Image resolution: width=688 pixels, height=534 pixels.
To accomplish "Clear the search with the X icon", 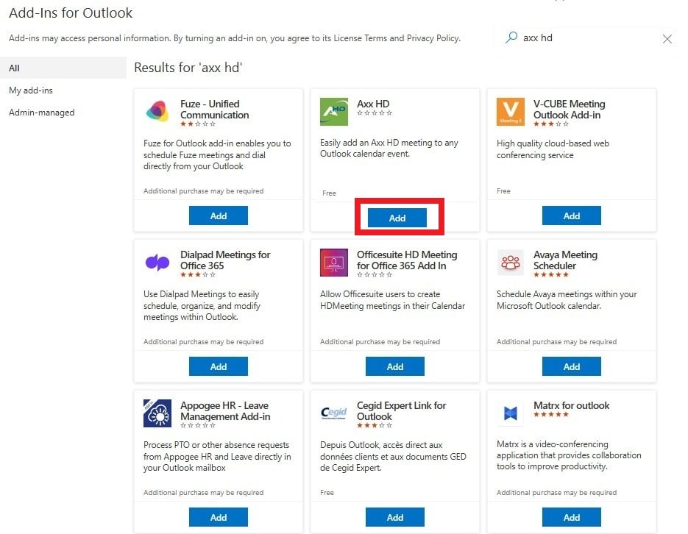I will (x=667, y=39).
